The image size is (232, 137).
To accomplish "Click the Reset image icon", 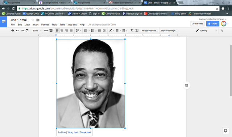I will (137, 31).
